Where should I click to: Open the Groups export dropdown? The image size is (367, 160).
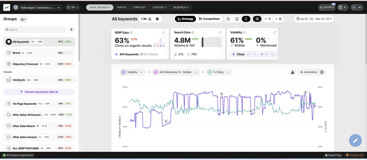23,19
